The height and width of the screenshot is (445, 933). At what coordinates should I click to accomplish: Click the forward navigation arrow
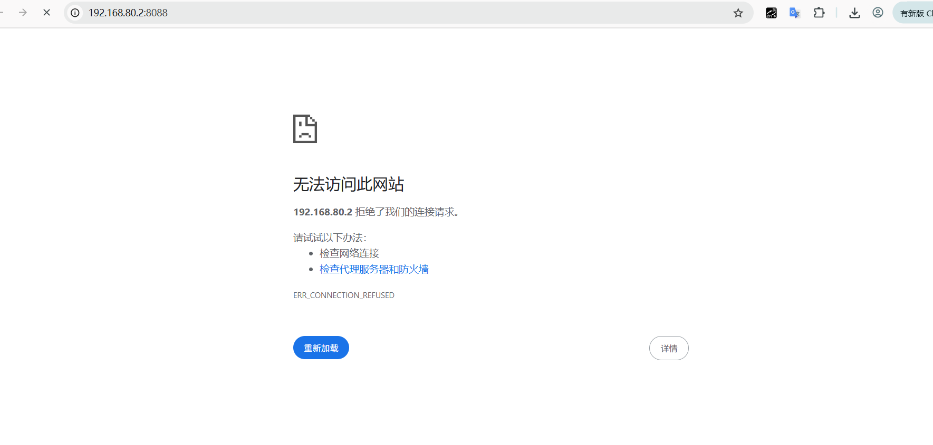click(x=23, y=13)
